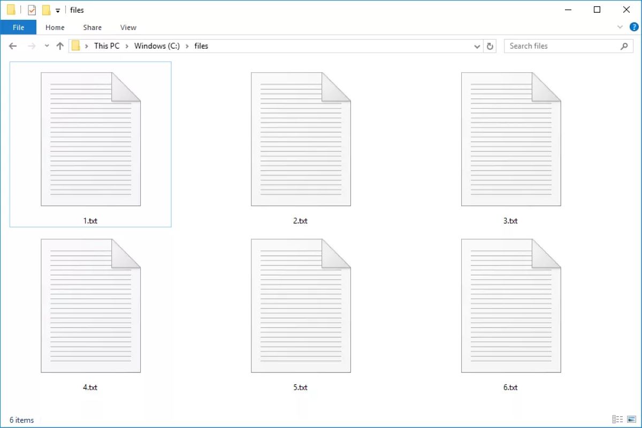
Task: Switch to the Home ribbon tab
Action: point(55,27)
